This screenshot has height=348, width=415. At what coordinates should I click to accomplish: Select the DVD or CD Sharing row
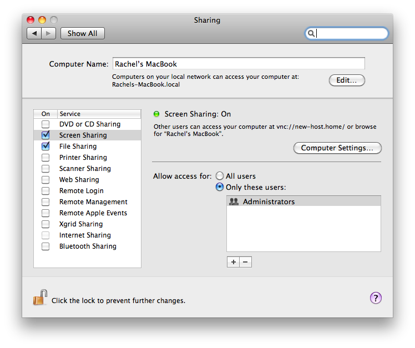[87, 124]
